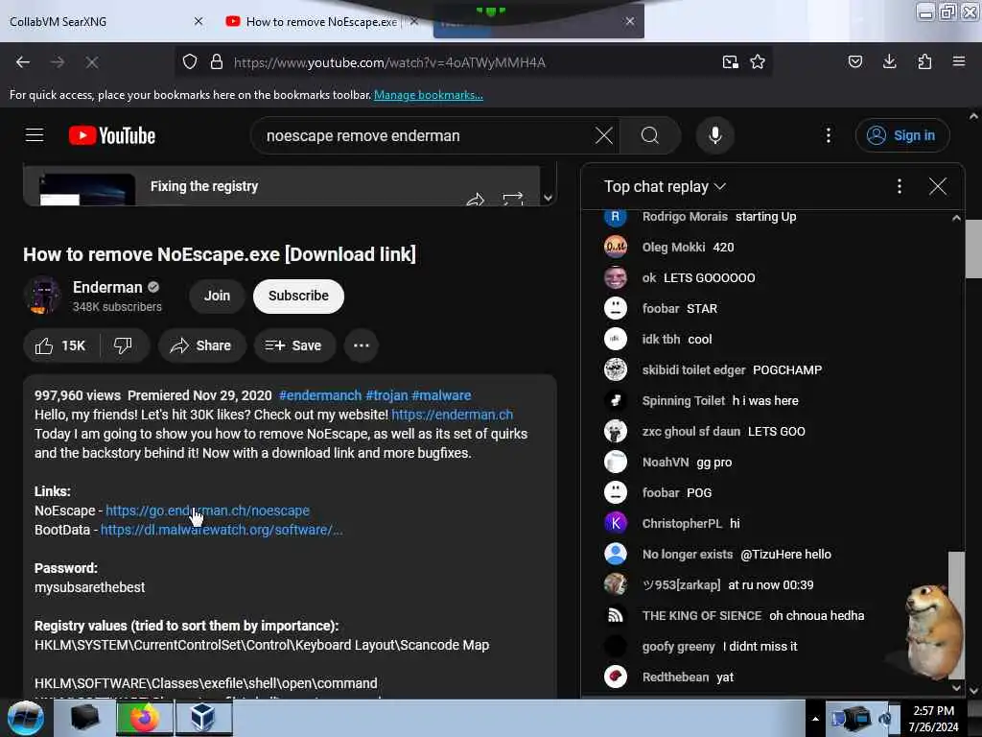The image size is (982, 737).
Task: Close the chat replay panel
Action: pyautogui.click(x=938, y=186)
